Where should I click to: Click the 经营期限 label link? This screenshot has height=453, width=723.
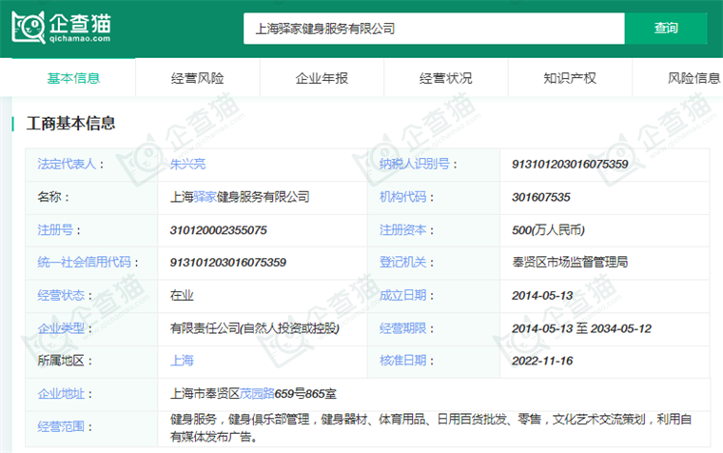[403, 328]
